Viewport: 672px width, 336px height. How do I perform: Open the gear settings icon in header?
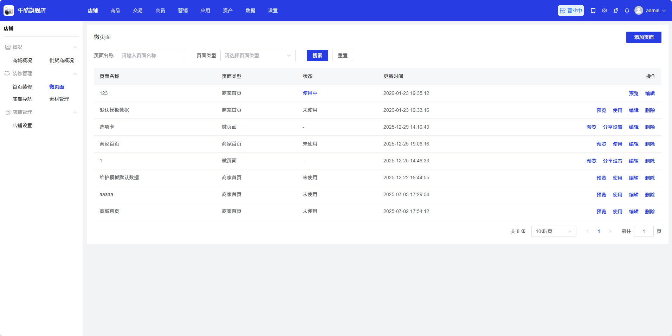click(605, 11)
